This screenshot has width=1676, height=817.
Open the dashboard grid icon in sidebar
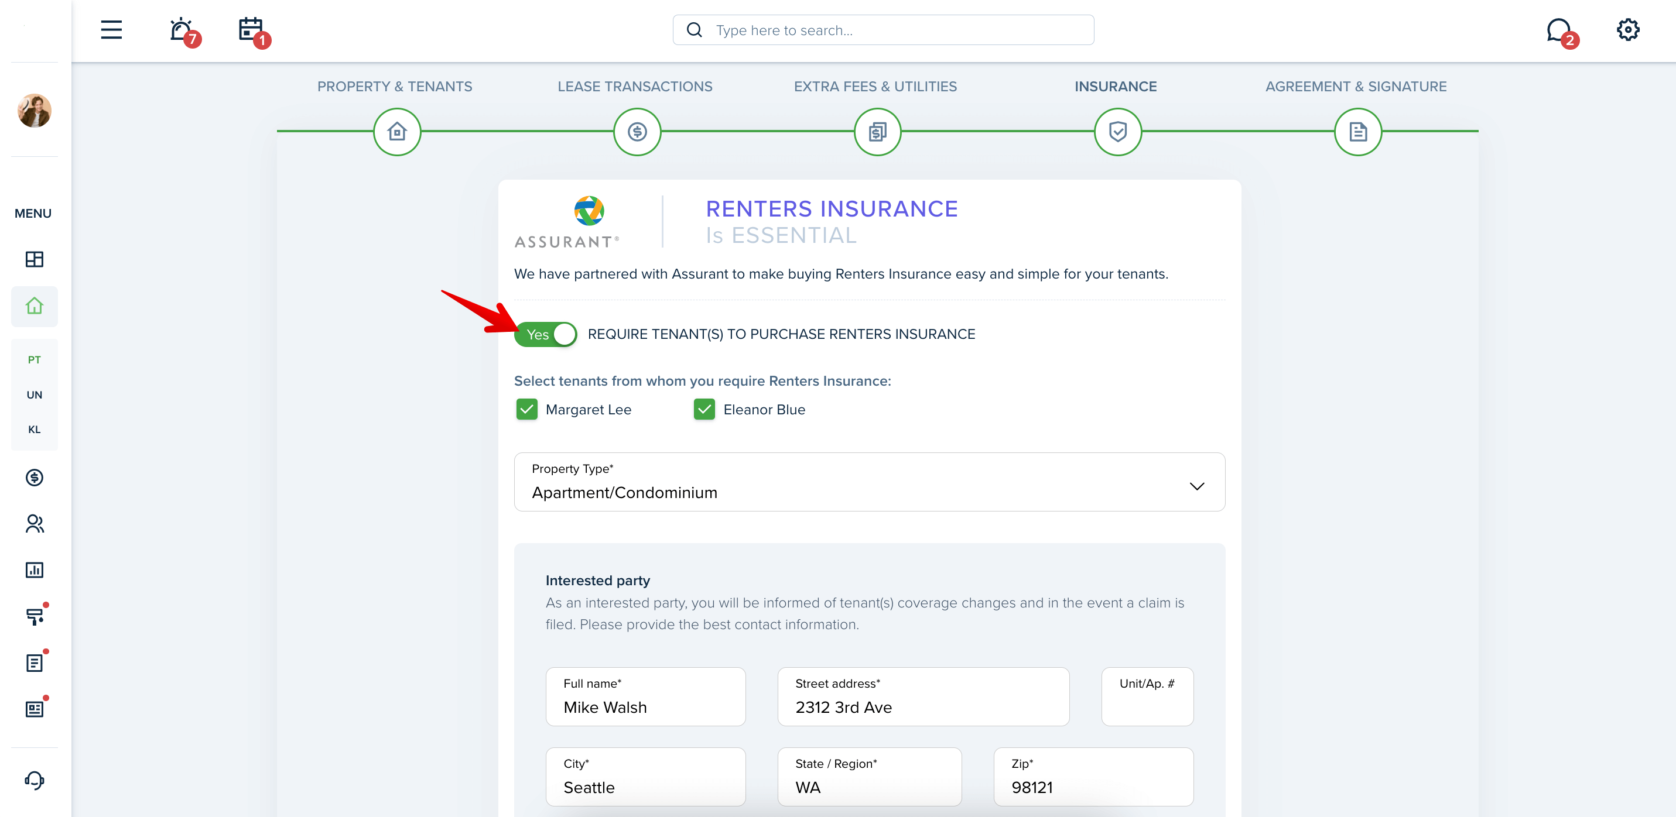click(35, 259)
